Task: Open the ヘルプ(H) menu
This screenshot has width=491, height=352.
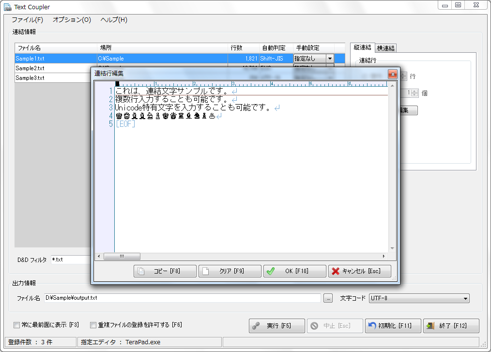Action: 114,20
